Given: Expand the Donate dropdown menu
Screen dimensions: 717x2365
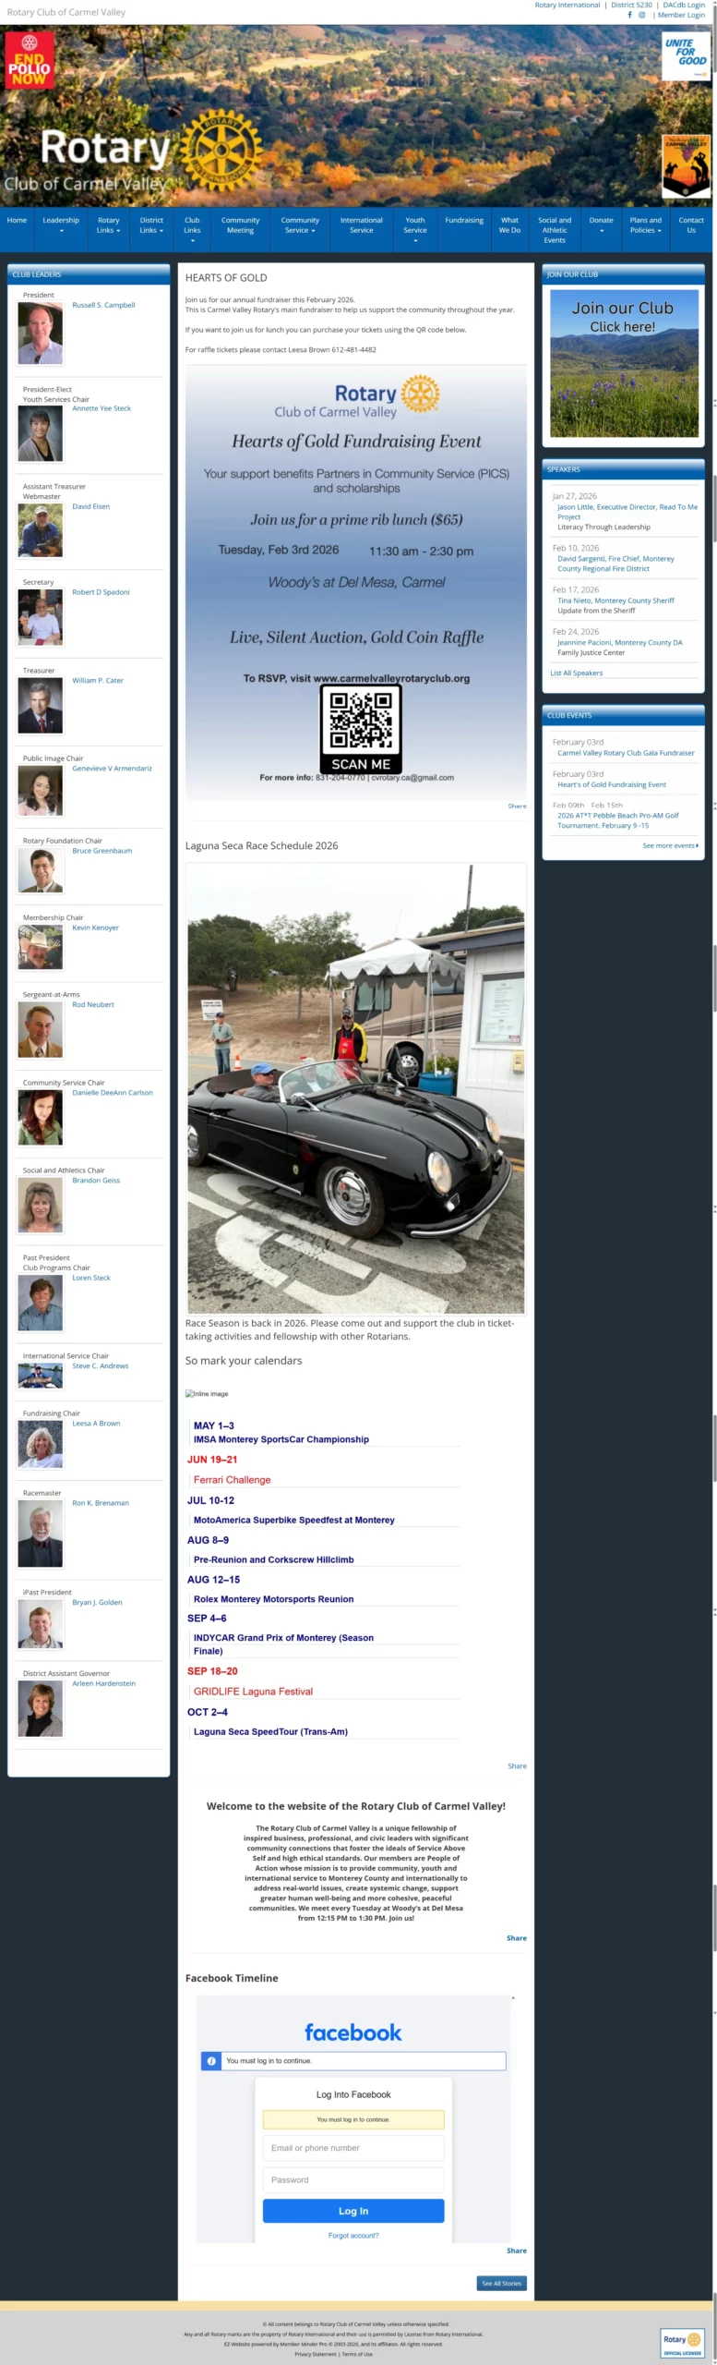Looking at the screenshot, I should [x=601, y=225].
